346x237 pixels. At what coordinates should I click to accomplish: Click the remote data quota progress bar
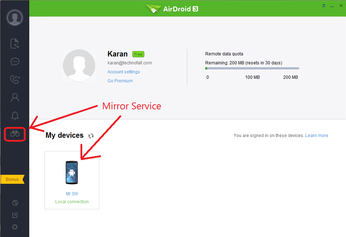point(252,68)
